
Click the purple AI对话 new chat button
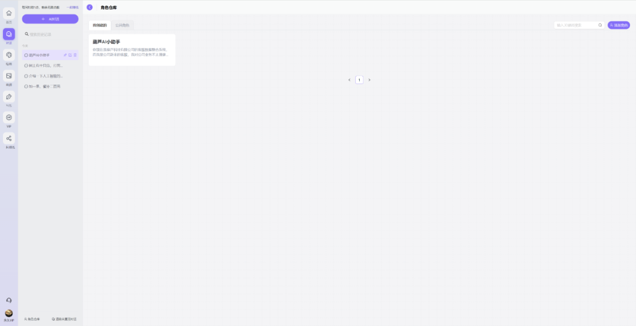pos(50,19)
